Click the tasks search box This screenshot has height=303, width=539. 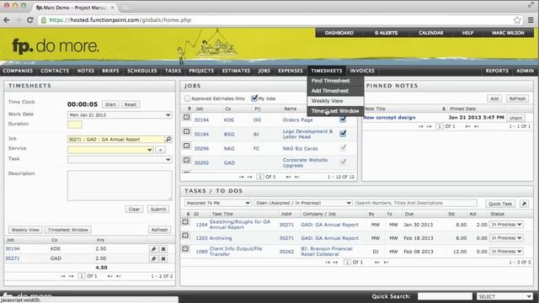tap(415, 203)
